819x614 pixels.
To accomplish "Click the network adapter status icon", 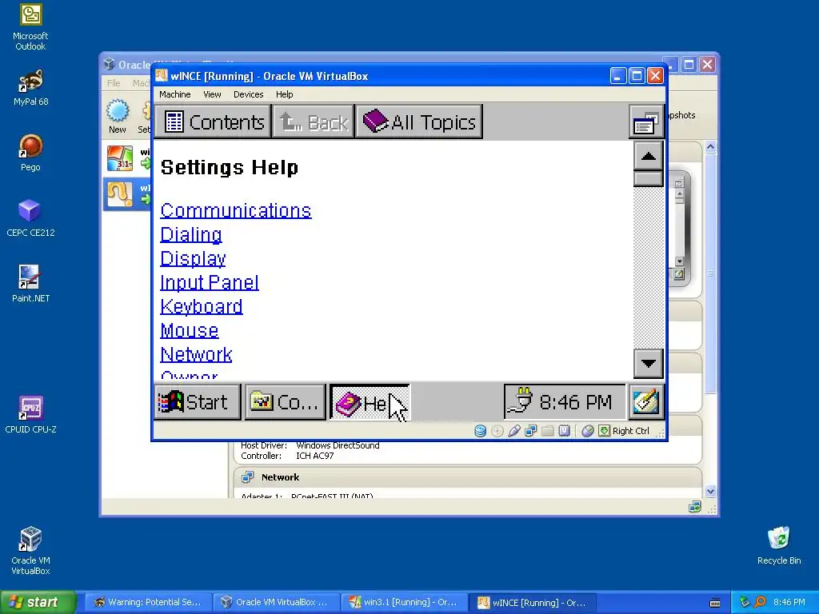I will [531, 431].
